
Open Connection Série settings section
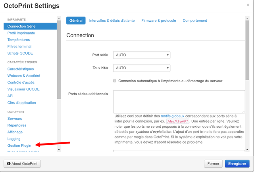point(30,26)
